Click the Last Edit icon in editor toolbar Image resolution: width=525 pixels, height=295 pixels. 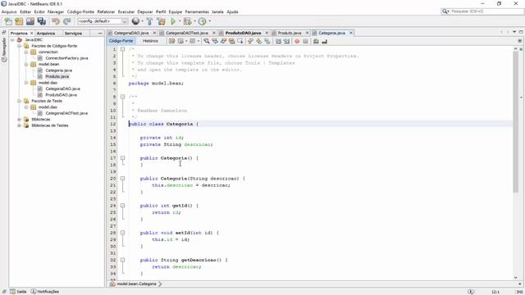(x=171, y=41)
